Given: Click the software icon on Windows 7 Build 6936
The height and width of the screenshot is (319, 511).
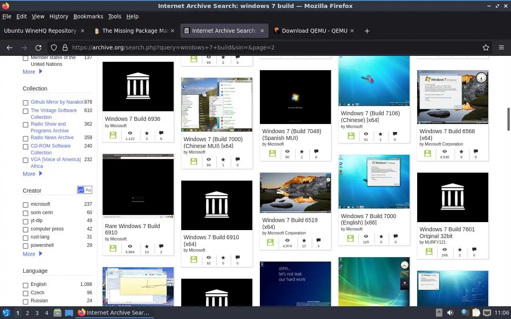Looking at the screenshot, I should [x=113, y=135].
